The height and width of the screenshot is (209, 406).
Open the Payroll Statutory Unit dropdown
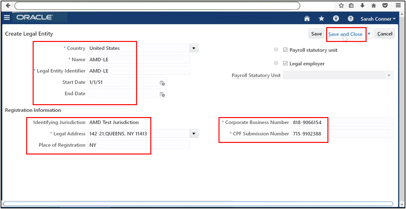[388, 75]
